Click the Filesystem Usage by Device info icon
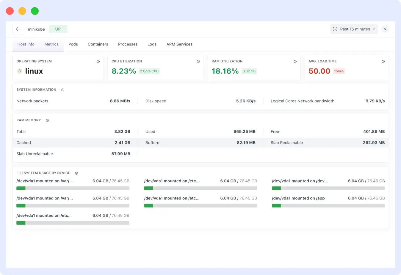The image size is (401, 275). pos(76,173)
